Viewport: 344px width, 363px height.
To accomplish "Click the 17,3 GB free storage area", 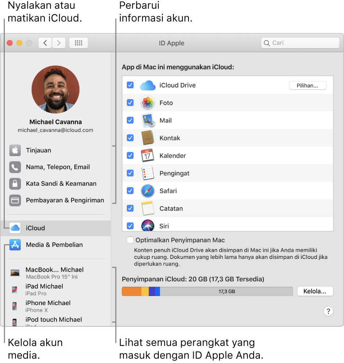I will (x=226, y=291).
